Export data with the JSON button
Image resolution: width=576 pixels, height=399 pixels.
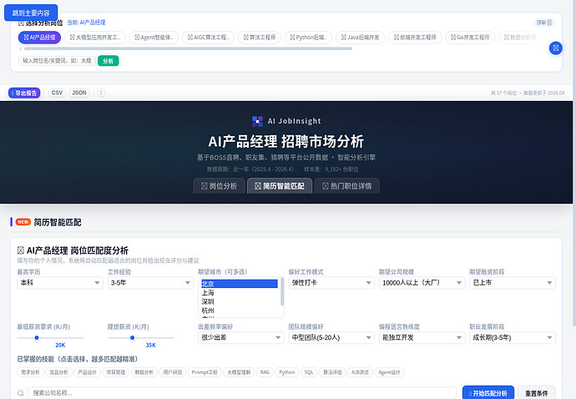coord(79,93)
